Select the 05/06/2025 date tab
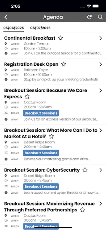106x230 pixels. pos(14,28)
